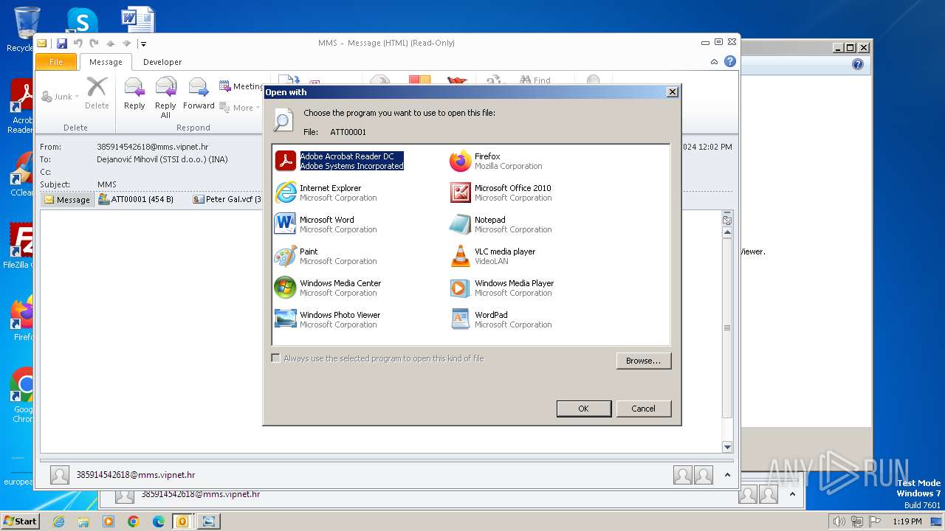Screen dimensions: 945x531
Task: Open attachment ATT00001 (454 B)
Action: (x=136, y=199)
